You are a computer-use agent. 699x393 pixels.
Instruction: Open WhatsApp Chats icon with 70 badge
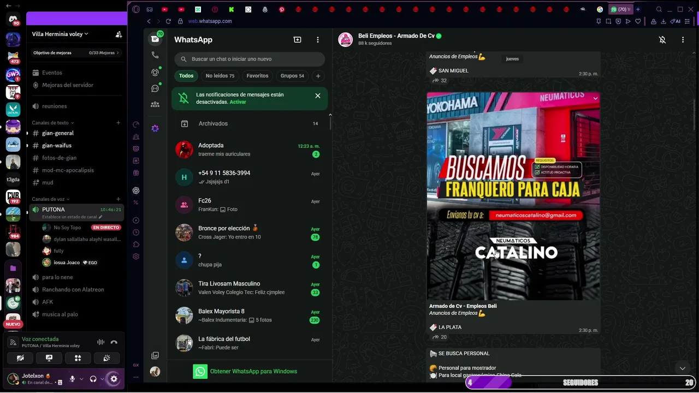tap(155, 39)
